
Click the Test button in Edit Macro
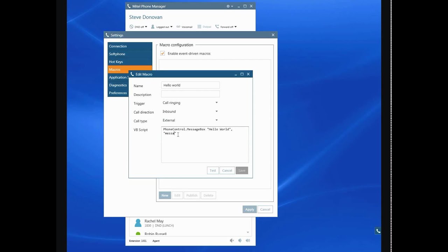click(213, 170)
